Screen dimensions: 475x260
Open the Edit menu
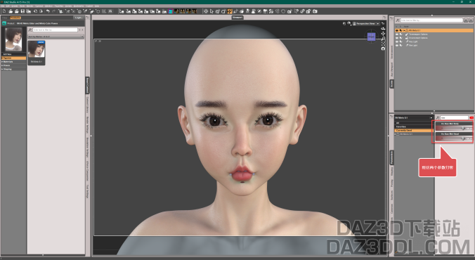8,6
